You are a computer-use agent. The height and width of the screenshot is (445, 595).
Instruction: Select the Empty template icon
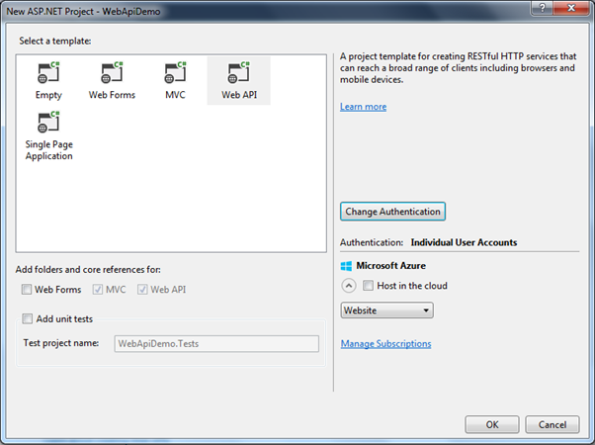48,72
